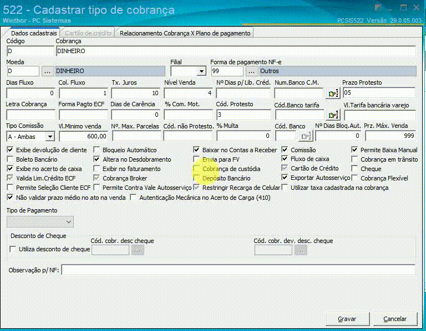This screenshot has width=426, height=331.
Task: Switch to Dados cadastrais tab
Action: point(34,33)
